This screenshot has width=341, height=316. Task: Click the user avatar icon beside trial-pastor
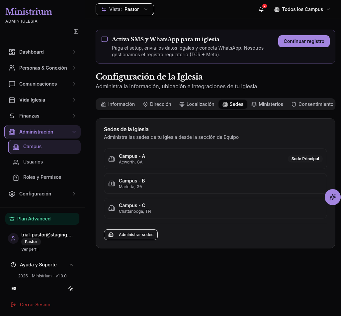(x=13, y=238)
